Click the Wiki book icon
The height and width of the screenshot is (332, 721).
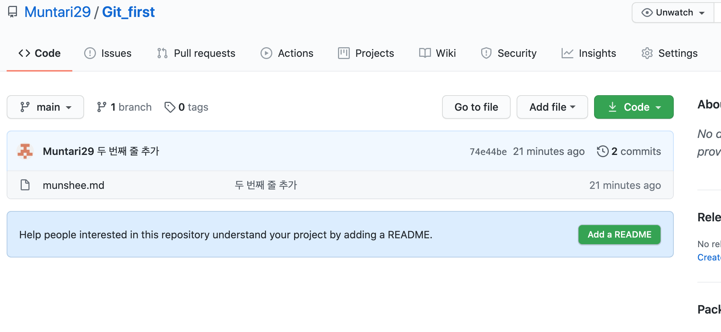click(425, 53)
